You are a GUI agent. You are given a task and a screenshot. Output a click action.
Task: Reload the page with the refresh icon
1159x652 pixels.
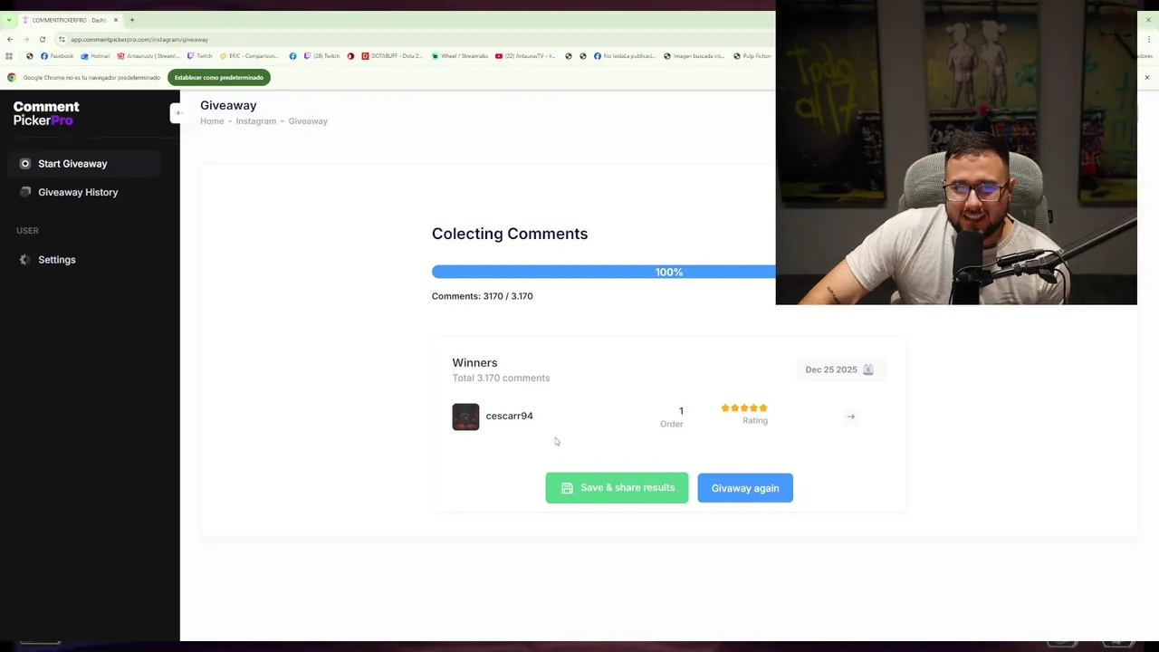(x=43, y=40)
